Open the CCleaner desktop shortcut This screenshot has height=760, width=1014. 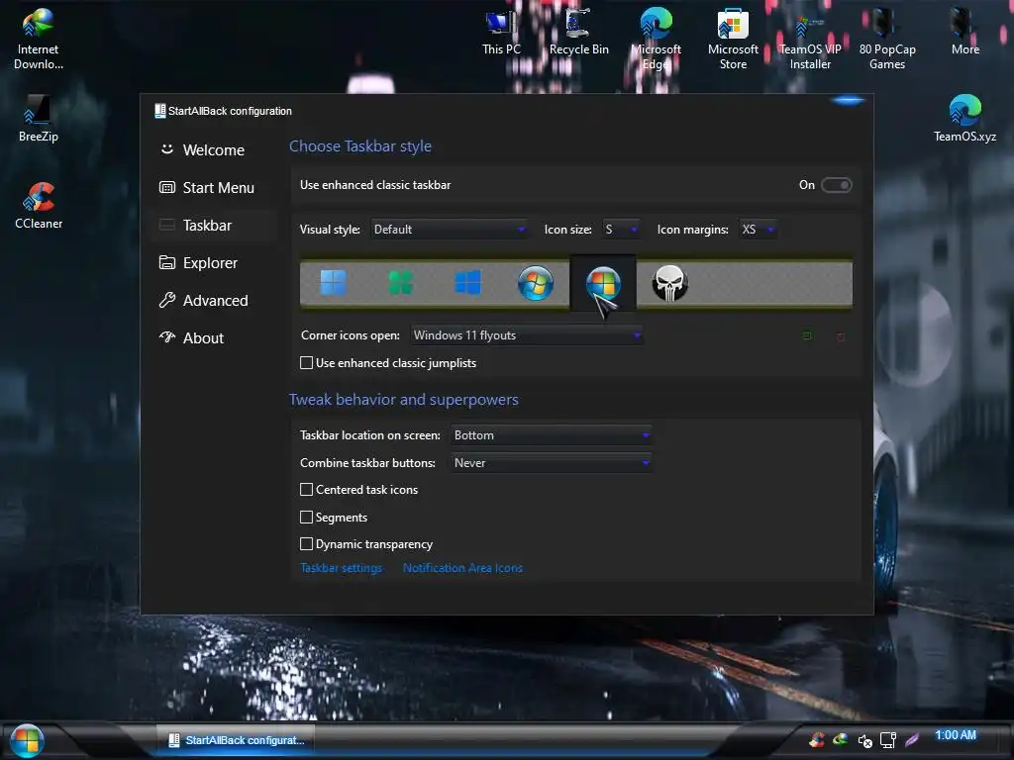pos(39,206)
